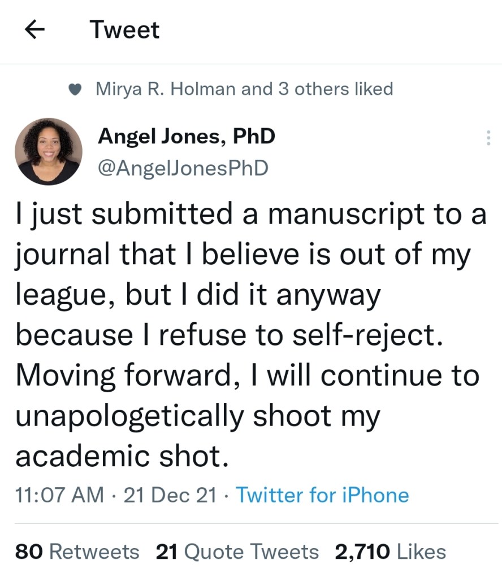
Task: Open the 2,710 Likes count
Action: point(391,551)
